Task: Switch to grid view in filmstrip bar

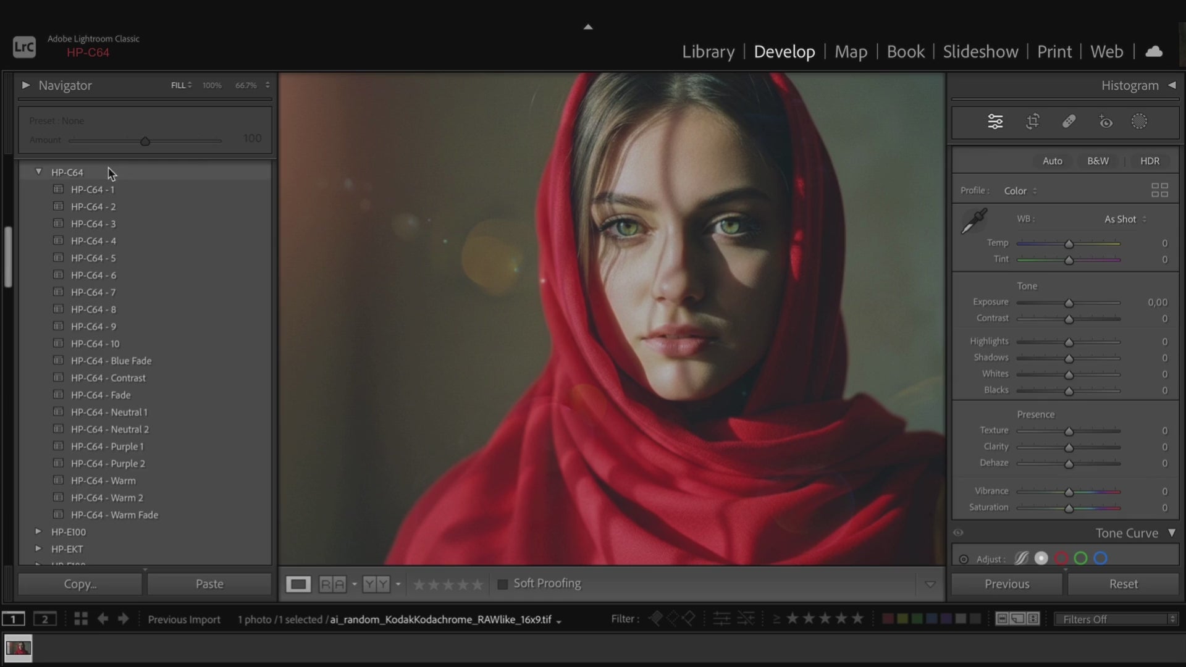Action: 81,619
